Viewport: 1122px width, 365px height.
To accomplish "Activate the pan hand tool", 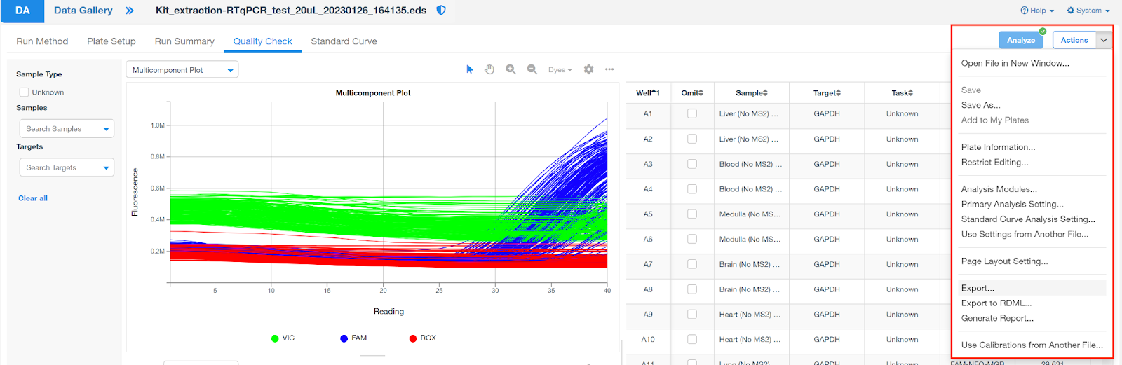I will click(x=489, y=69).
